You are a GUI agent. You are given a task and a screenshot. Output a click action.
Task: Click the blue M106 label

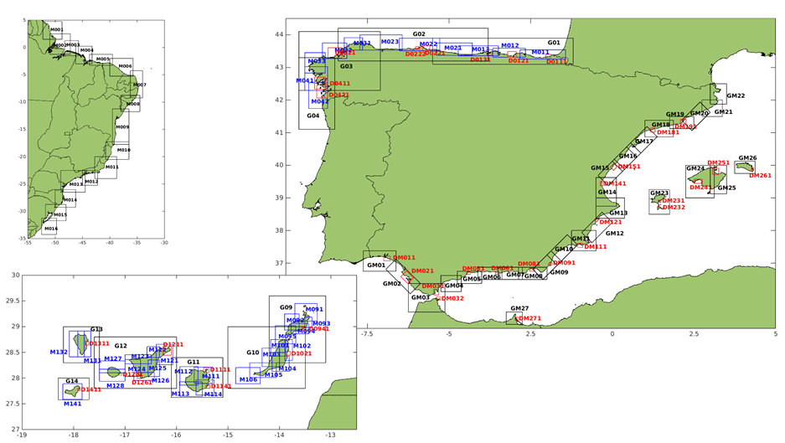[249, 380]
